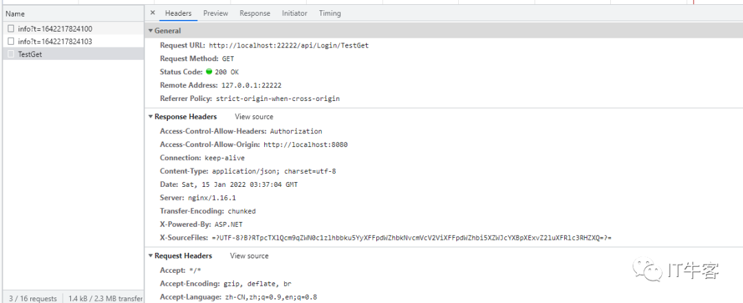This screenshot has height=303, width=743.
Task: Select the 200 OK status text
Action: [226, 72]
